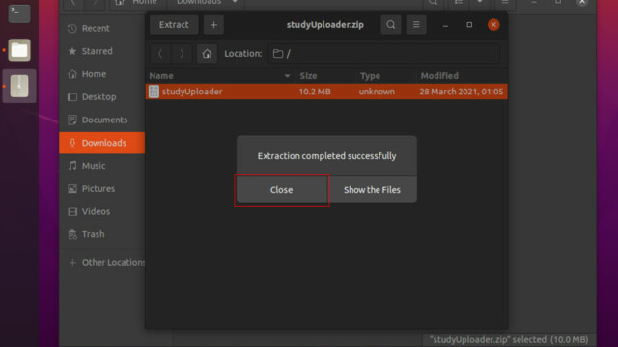The height and width of the screenshot is (347, 618).
Task: Click studyUploader.zip selected status text
Action: tap(509, 339)
